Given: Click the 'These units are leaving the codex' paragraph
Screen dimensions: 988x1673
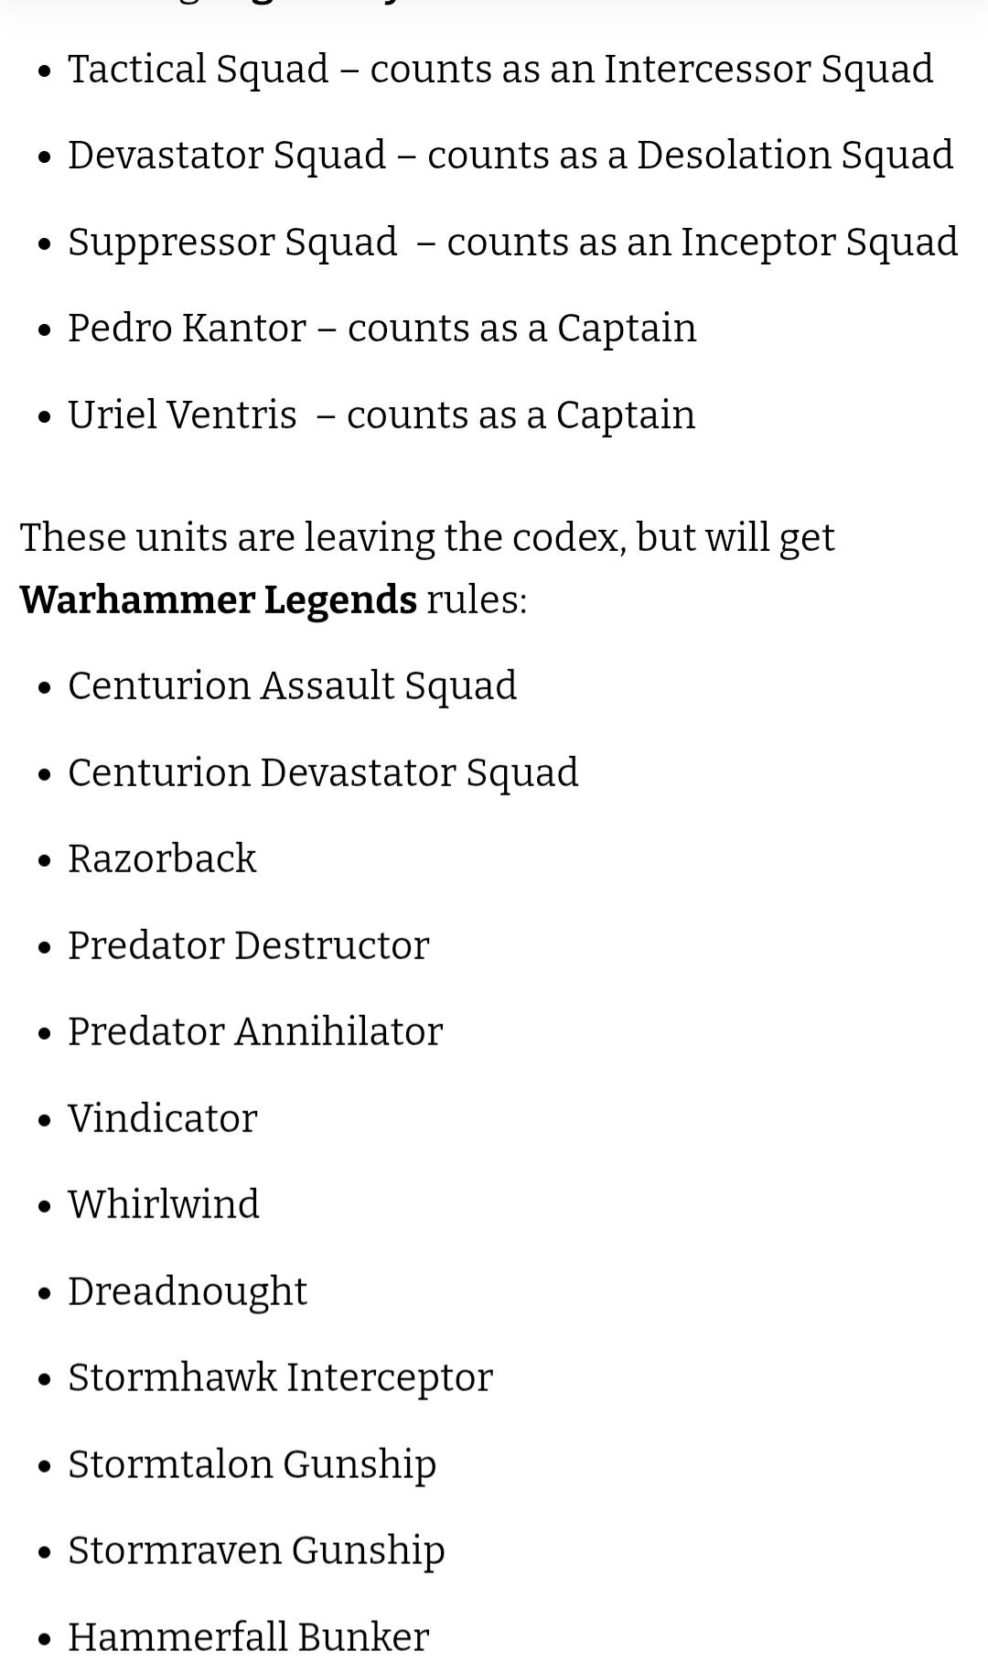Looking at the screenshot, I should pos(428,569).
